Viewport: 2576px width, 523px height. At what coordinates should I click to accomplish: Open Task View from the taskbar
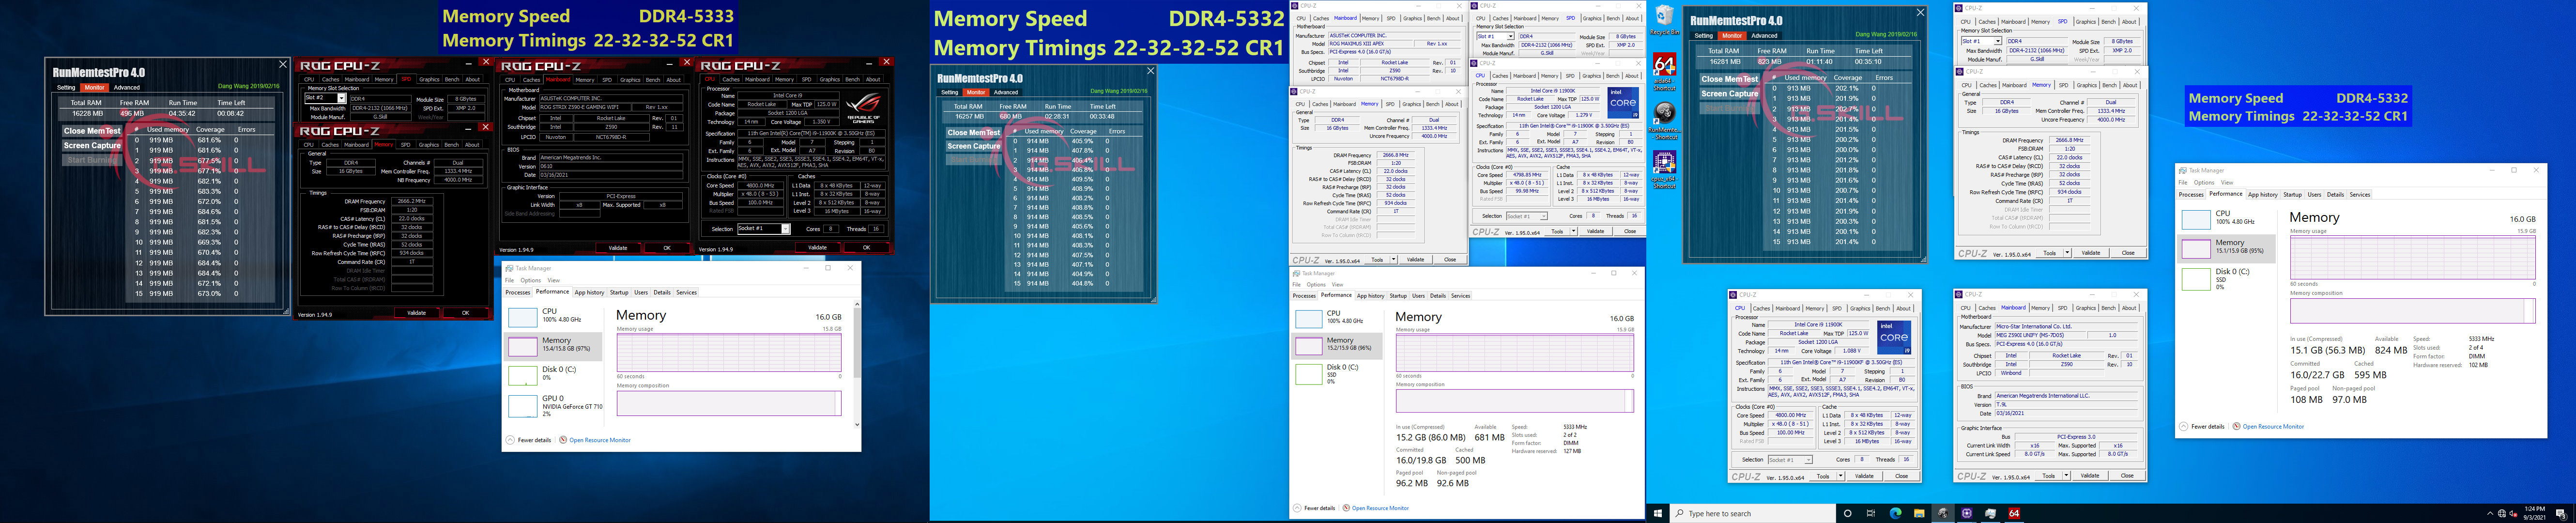(1871, 513)
